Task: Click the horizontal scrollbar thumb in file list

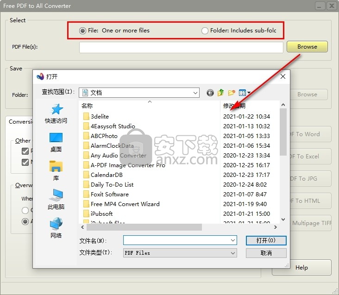Action: click(x=144, y=227)
